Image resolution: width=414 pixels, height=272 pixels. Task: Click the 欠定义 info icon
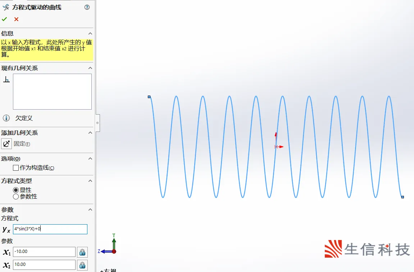(6, 118)
